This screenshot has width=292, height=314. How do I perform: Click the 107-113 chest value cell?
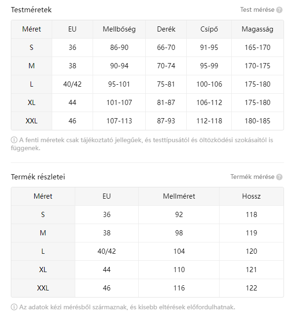tap(119, 121)
